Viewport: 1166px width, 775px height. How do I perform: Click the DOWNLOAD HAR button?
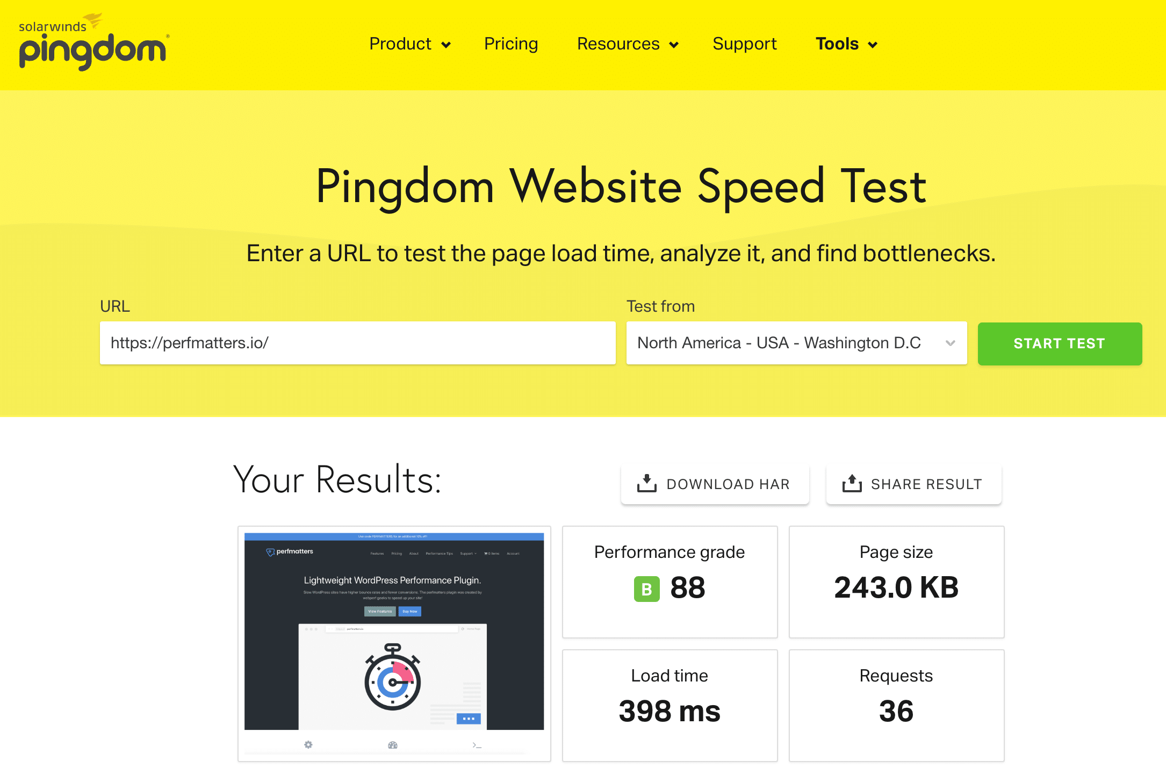(x=713, y=483)
